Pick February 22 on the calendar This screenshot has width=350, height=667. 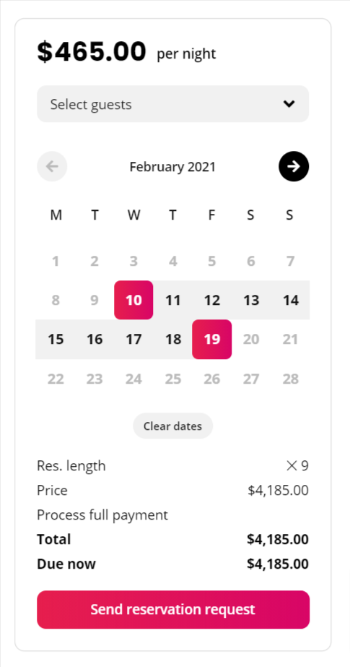pos(56,379)
